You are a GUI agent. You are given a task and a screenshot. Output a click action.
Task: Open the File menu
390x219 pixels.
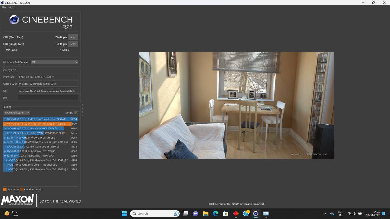[x=4, y=7]
